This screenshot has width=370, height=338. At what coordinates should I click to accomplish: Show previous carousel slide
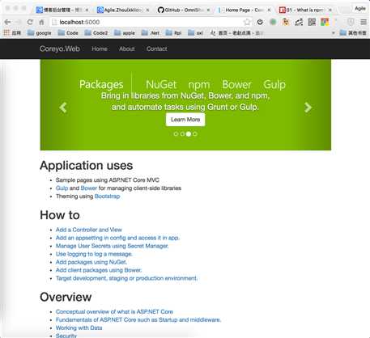pos(63,108)
